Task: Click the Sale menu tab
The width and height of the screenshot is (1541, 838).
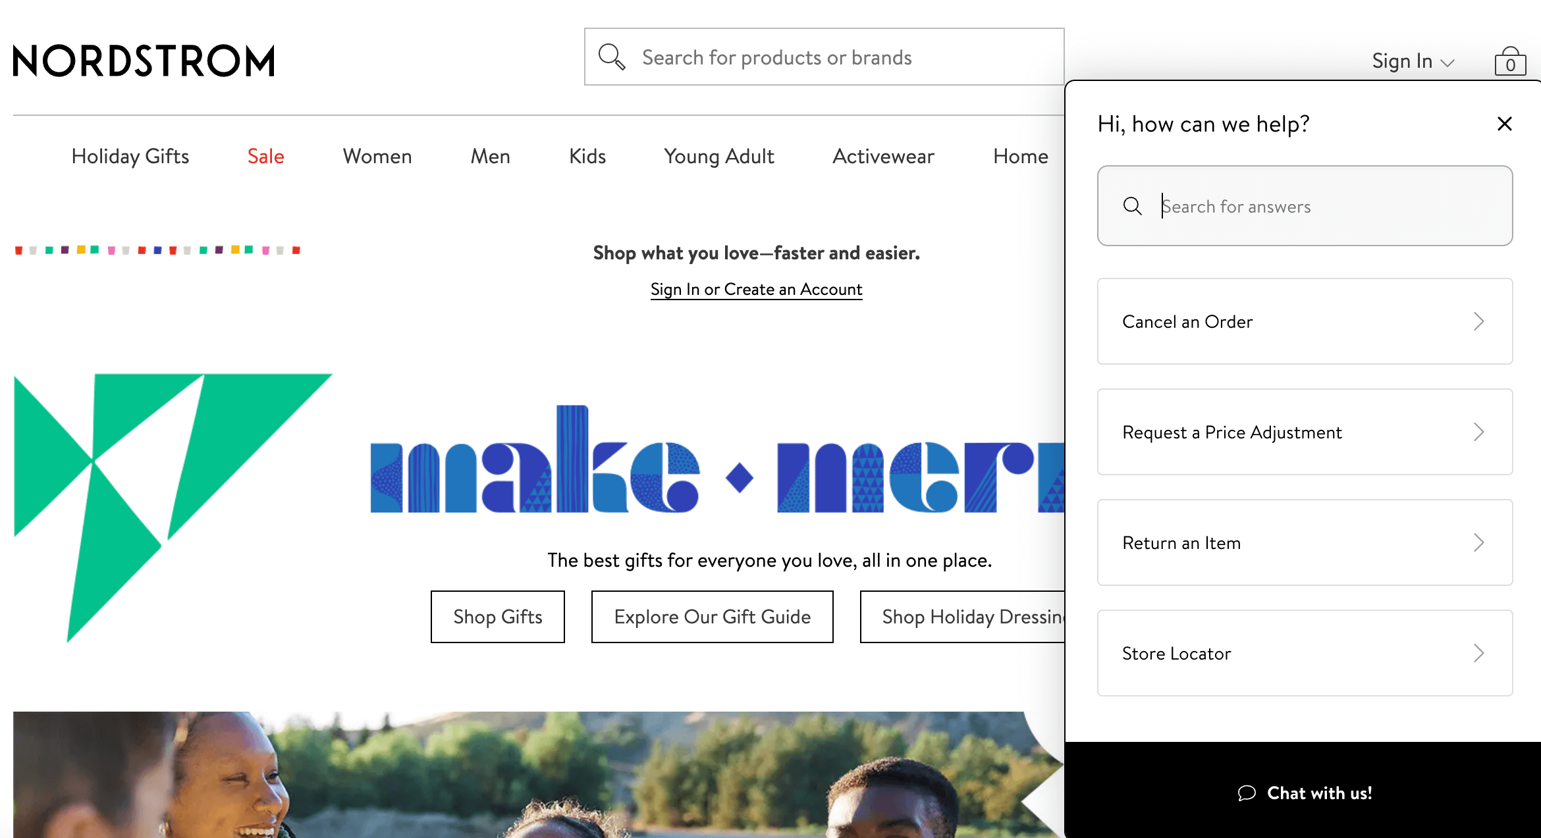Action: click(266, 156)
